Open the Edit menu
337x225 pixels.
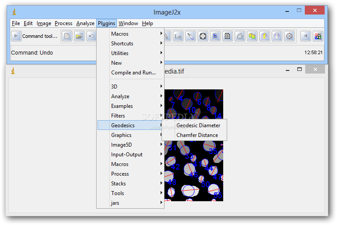28,23
